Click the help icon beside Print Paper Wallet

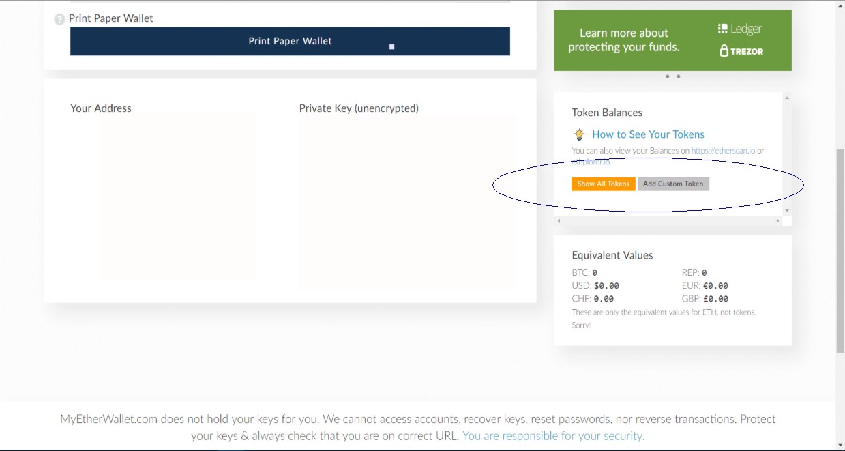click(59, 19)
